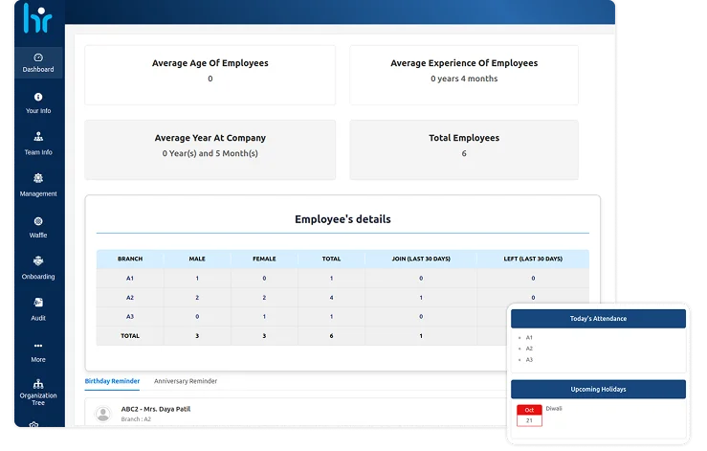This screenshot has height=451, width=707.
Task: Click Mrs. Daya Patil's profile avatar
Action: pos(103,414)
